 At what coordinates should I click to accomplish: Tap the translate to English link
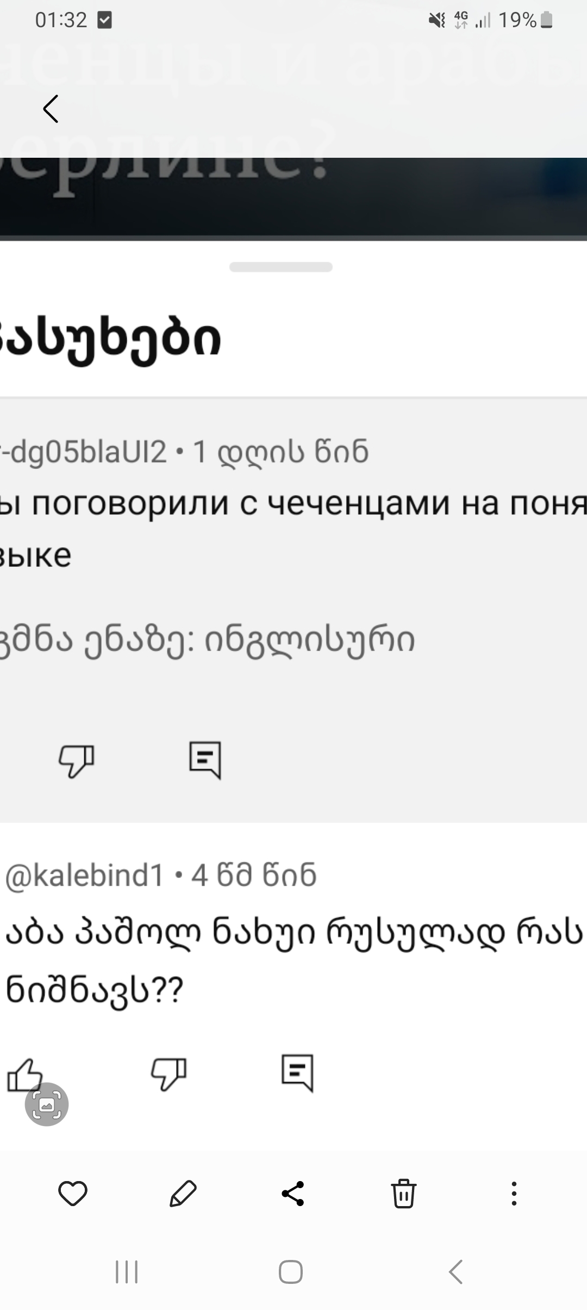coord(207,640)
